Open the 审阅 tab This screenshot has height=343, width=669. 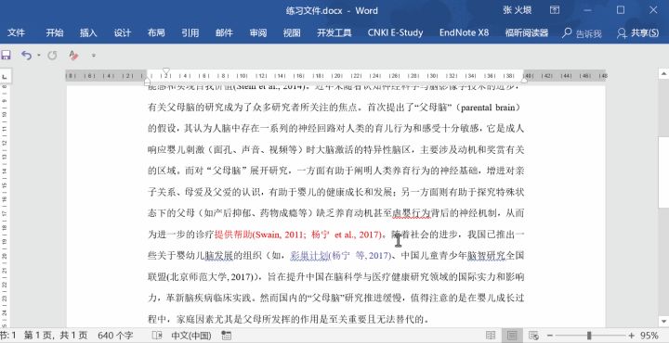click(258, 32)
